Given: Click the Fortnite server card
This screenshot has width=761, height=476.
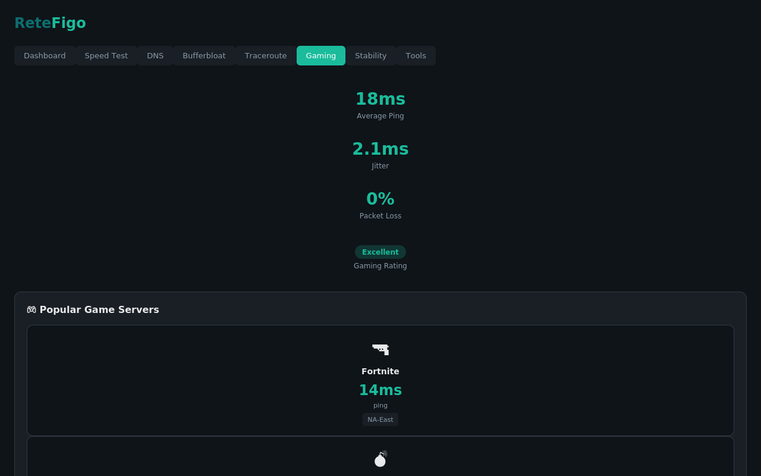Looking at the screenshot, I should coord(380,381).
